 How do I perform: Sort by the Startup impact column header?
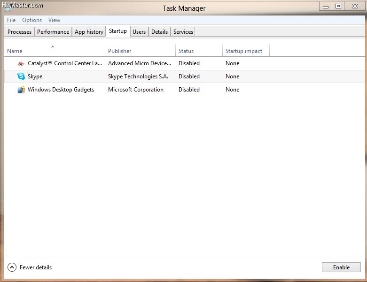pos(246,51)
